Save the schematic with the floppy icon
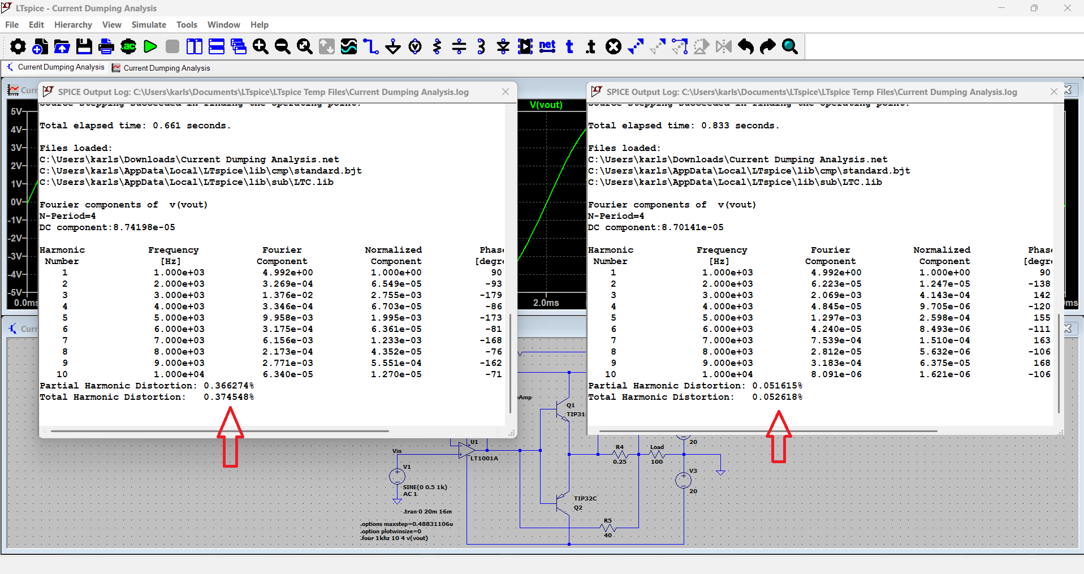The width and height of the screenshot is (1084, 574). click(84, 46)
